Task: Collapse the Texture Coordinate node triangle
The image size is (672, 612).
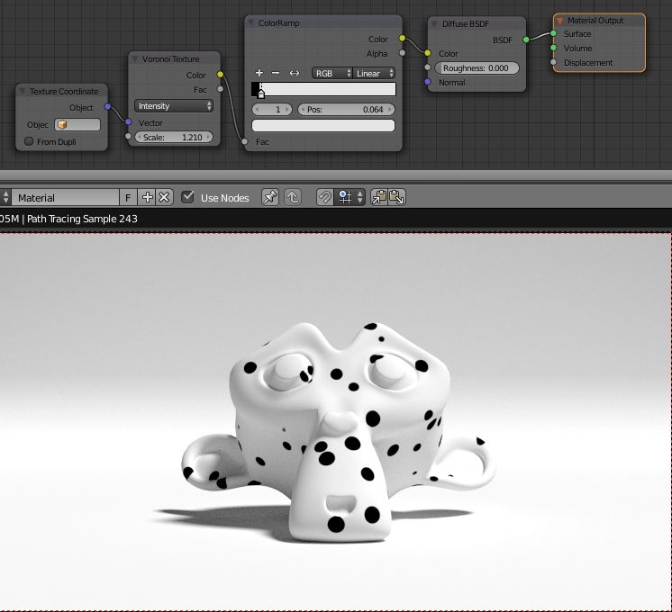Action: tap(23, 91)
